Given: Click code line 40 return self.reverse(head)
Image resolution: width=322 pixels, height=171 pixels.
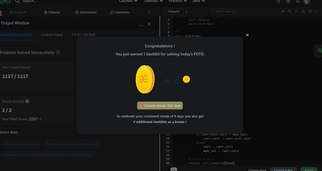Looking at the screenshot, I should [211, 163].
